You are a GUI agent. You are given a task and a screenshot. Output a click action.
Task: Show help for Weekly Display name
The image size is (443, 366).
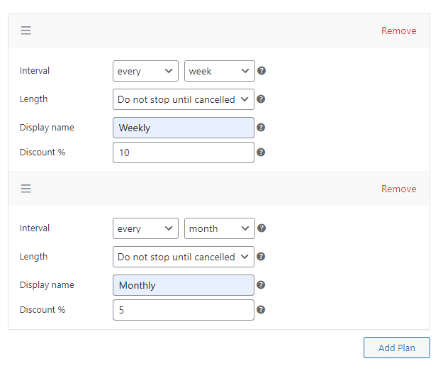click(261, 128)
